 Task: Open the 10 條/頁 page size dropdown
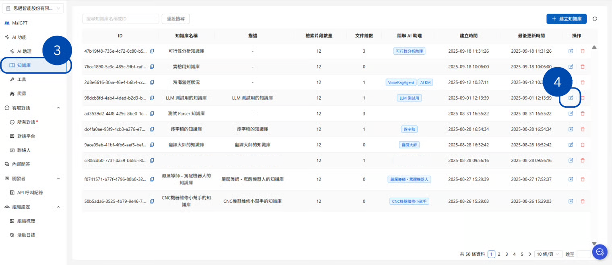click(x=548, y=254)
